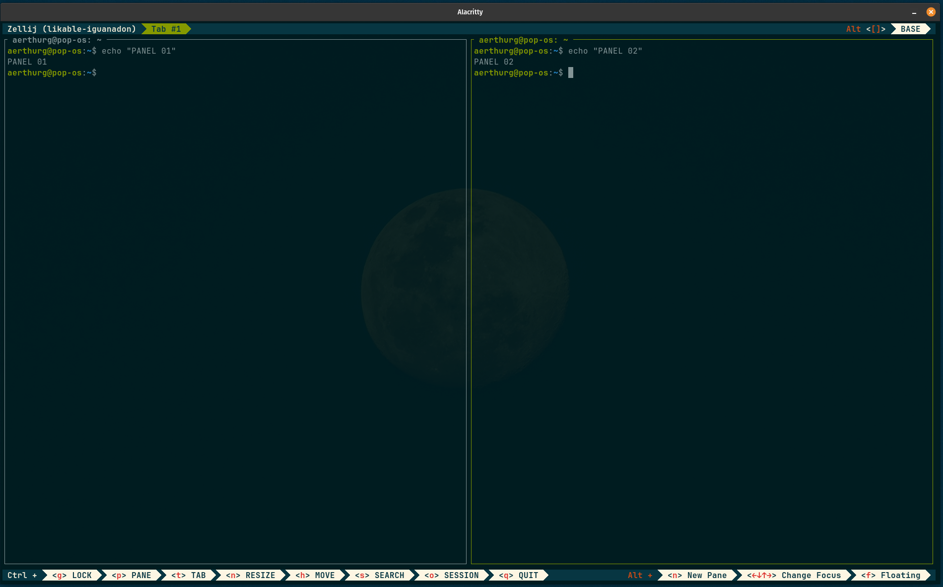Activate the <o> SESSION mode segment
The width and height of the screenshot is (943, 587).
452,575
